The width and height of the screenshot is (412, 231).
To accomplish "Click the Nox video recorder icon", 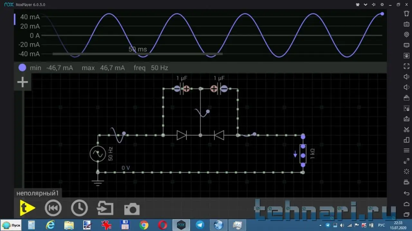I will pos(407,182).
